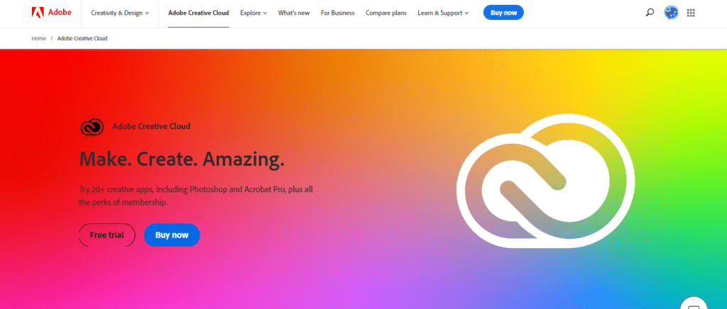Click the Free trial button
The image size is (727, 309).
tap(107, 235)
